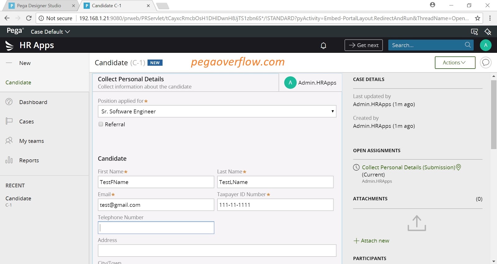497x264 pixels.
Task: Open the Pulse chat bubble icon
Action: click(x=486, y=62)
